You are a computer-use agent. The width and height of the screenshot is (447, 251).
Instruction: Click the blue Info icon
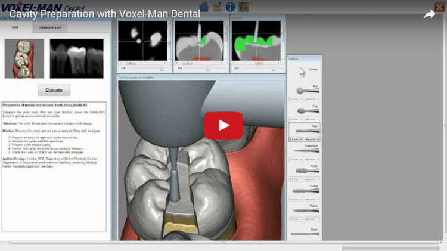point(230,7)
